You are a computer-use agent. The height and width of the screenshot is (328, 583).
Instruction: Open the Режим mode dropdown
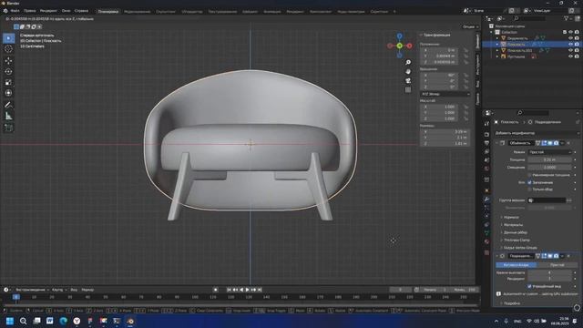pyautogui.click(x=549, y=152)
